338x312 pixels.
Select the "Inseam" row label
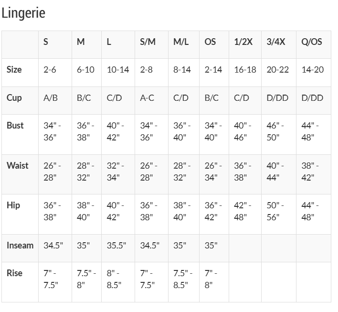[x=20, y=246]
